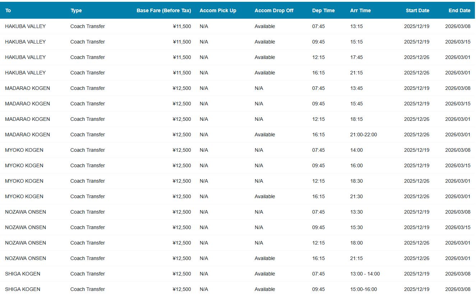Click SHIGA KOGEN in the 09:45 departure row
Viewport: 476px width, 296px height.
coord(23,289)
